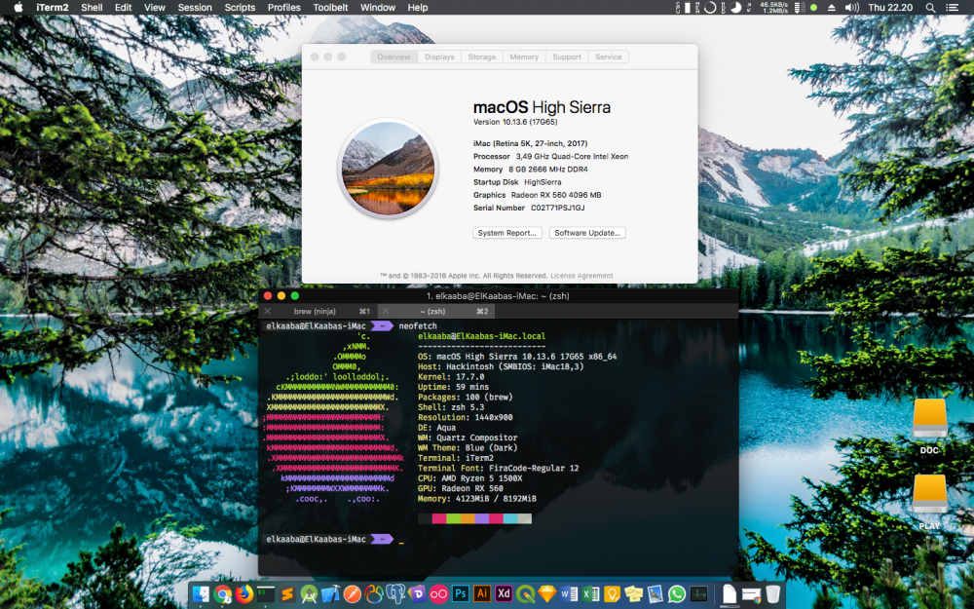
Task: Switch to the Memory tab in About This Mac
Action: tap(524, 57)
